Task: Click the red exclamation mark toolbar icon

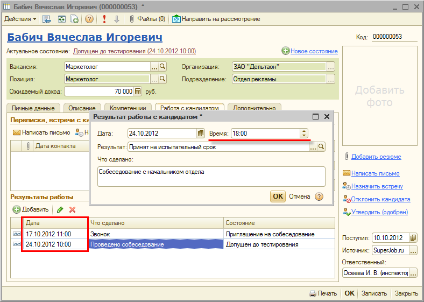Action: (104, 19)
